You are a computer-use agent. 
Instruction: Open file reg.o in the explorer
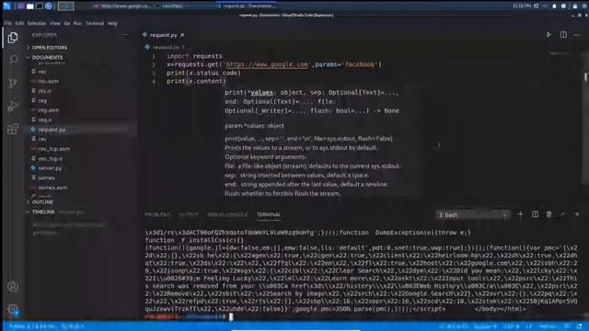point(45,120)
